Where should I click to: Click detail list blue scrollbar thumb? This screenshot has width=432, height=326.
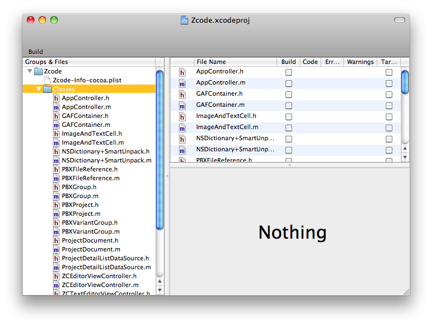click(x=405, y=82)
